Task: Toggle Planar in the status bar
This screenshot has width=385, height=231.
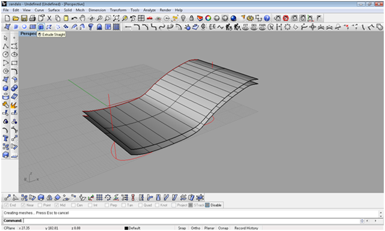Action: (x=209, y=228)
